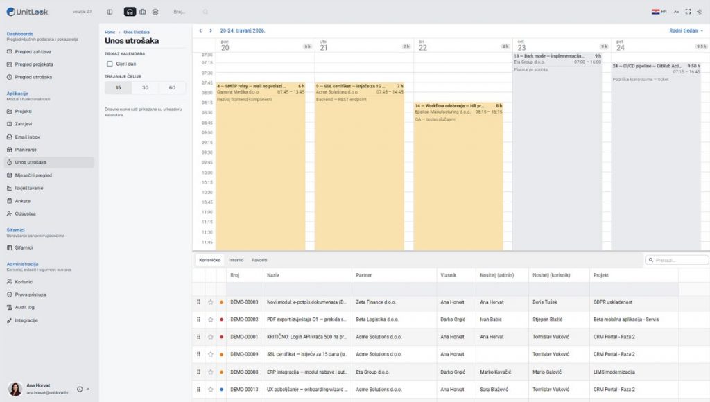710x402 pixels.
Task: Expand the Ana Horvat user menu chevron
Action: pos(88,389)
